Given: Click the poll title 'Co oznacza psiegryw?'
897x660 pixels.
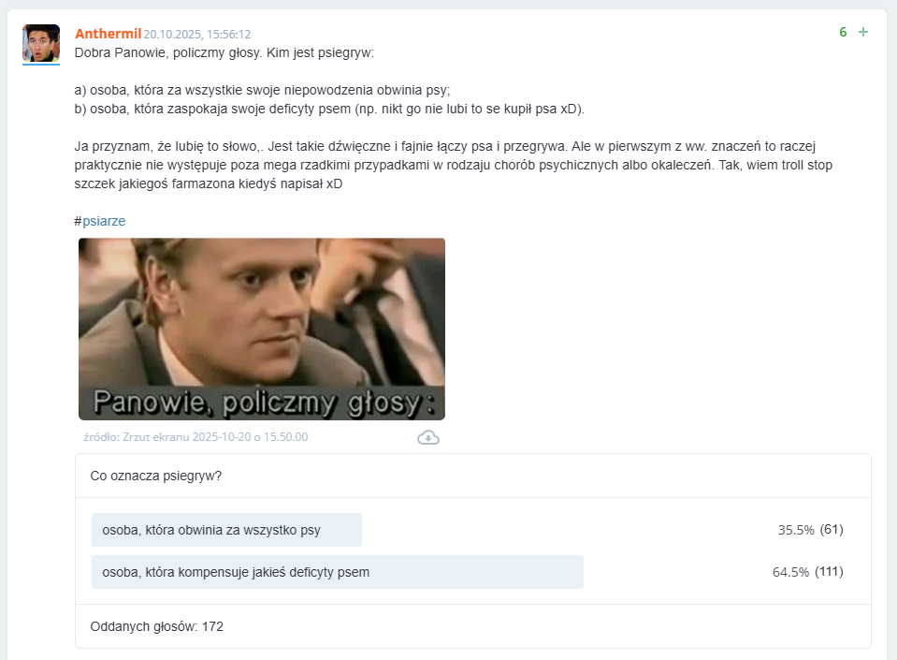Looking at the screenshot, I should point(156,476).
